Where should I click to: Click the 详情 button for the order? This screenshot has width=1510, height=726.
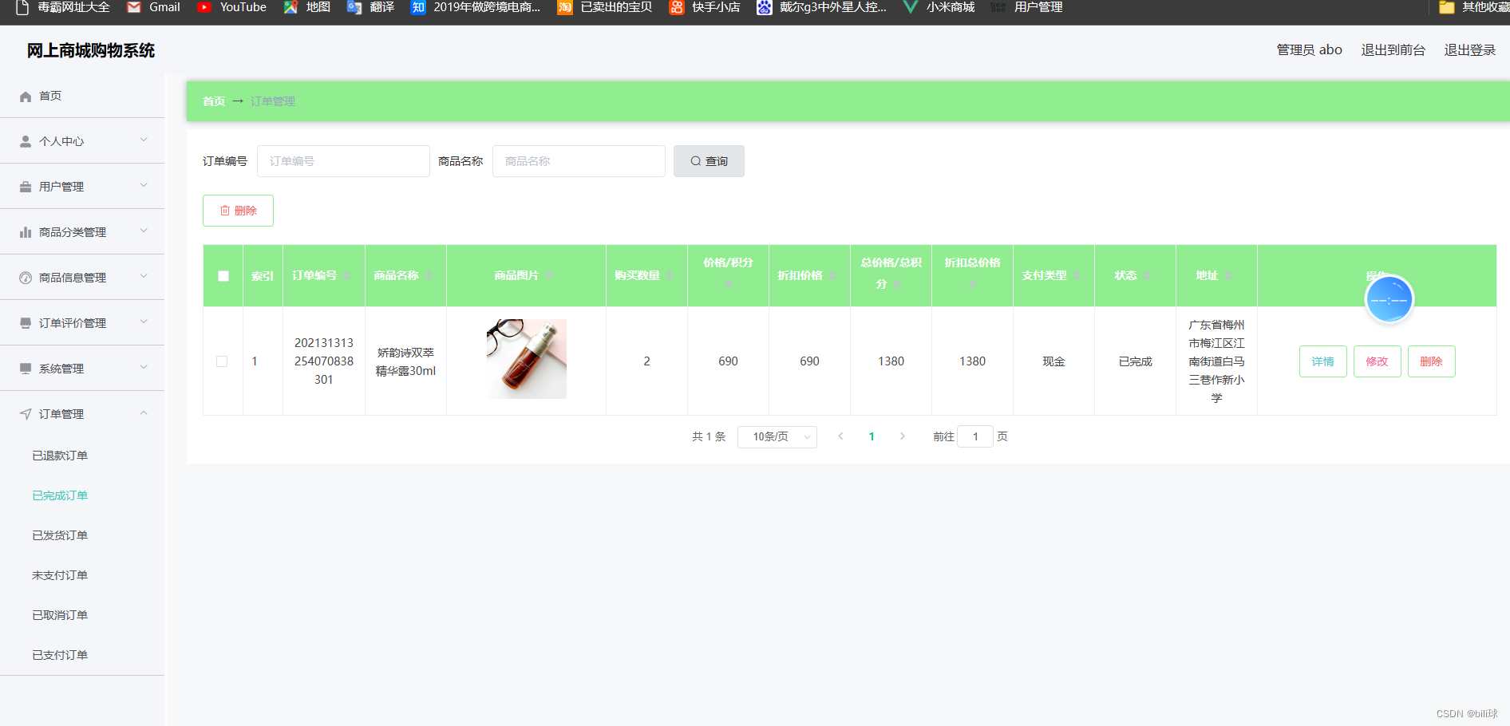tap(1322, 361)
